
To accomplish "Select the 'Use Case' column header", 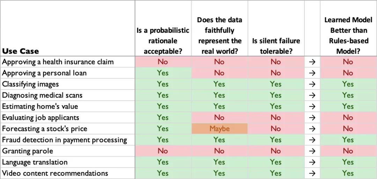I will pyautogui.click(x=21, y=51).
